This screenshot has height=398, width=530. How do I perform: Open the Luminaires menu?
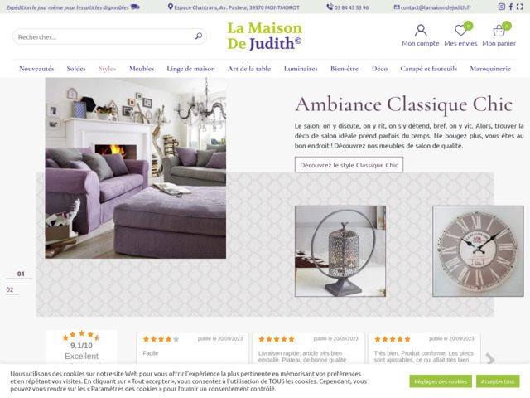click(x=301, y=69)
